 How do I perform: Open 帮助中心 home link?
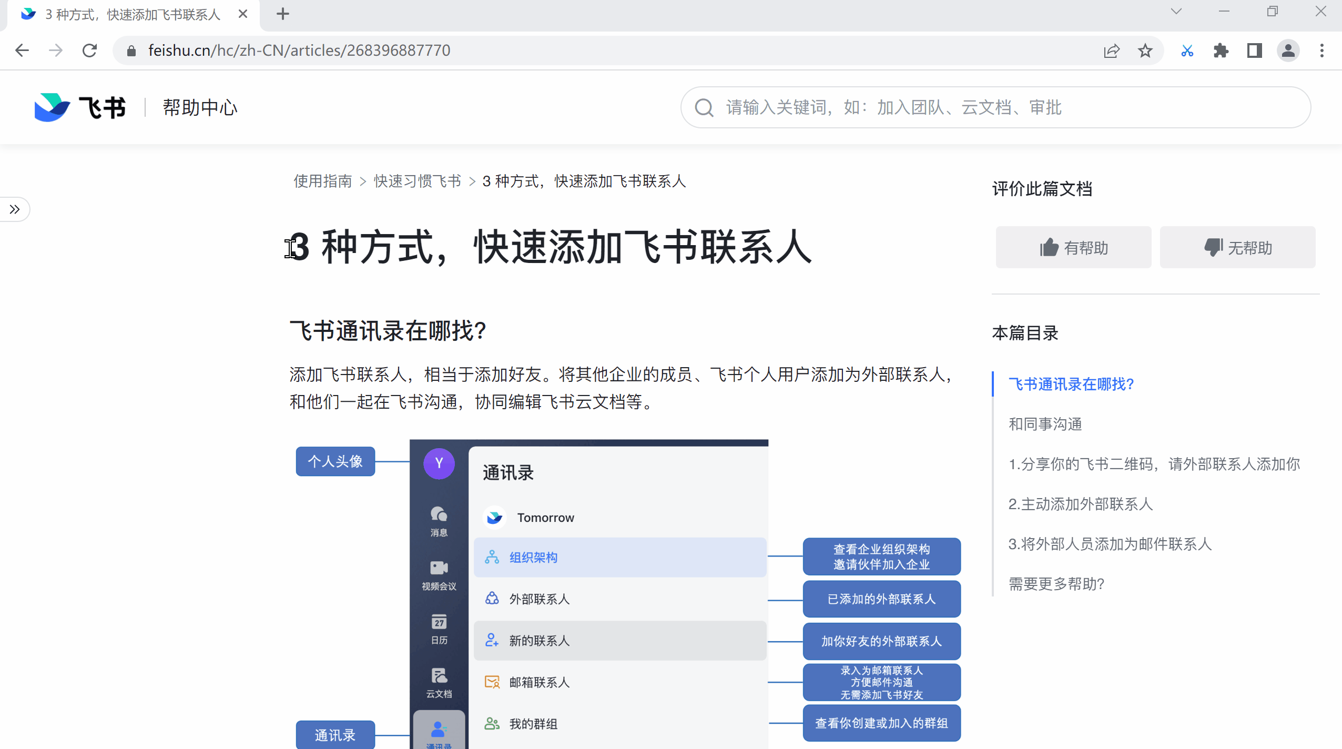point(200,107)
